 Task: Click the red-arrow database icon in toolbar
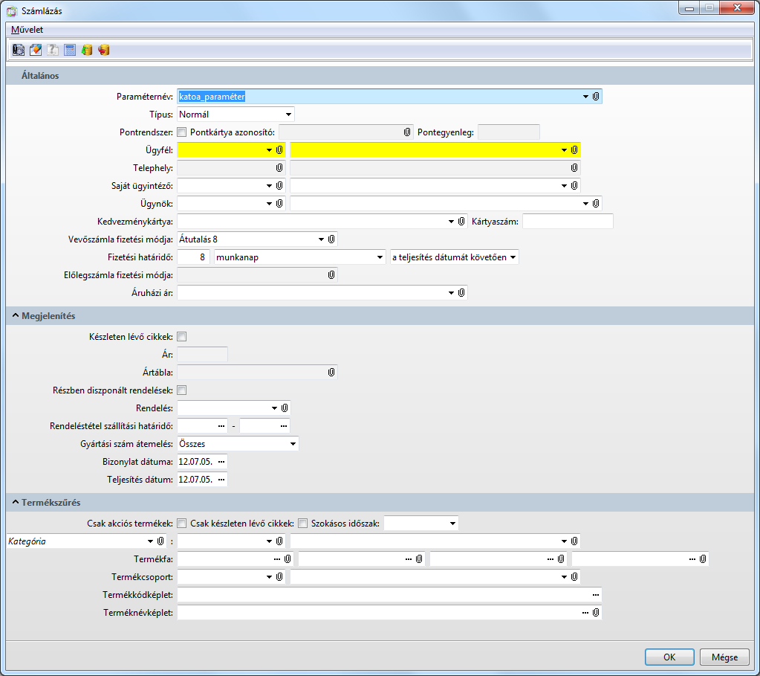tap(104, 50)
